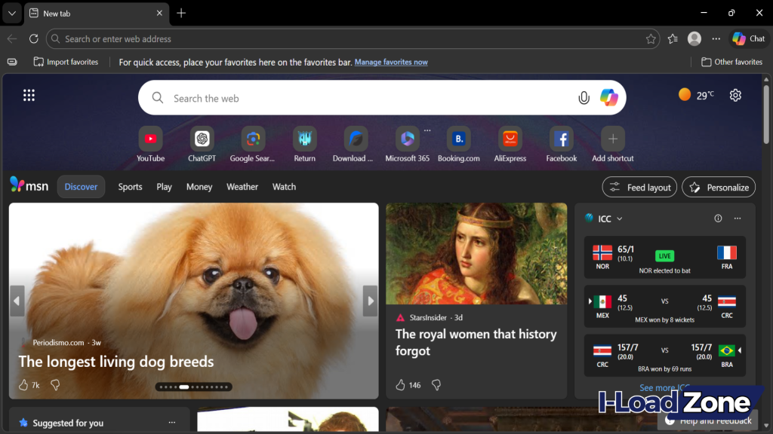773x434 pixels.
Task: Open the YouTube quick link shortcut
Action: pyautogui.click(x=150, y=139)
